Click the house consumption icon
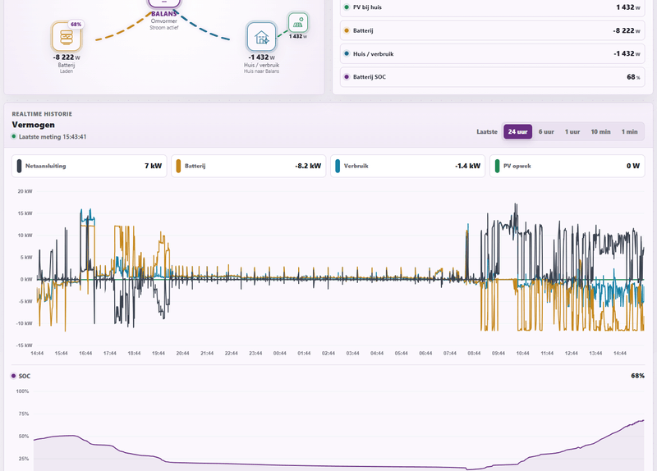This screenshot has width=657, height=471. click(x=261, y=37)
